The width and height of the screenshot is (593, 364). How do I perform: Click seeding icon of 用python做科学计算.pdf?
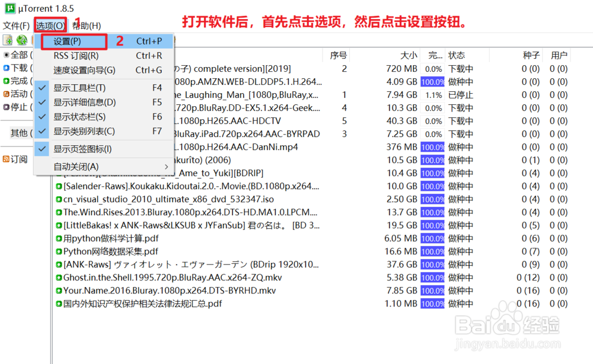[59, 238]
